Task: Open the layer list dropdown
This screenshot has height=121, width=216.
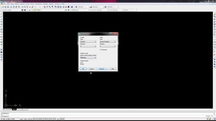Action: click(48, 10)
